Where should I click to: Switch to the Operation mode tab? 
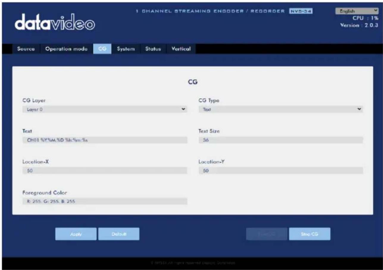[x=66, y=49]
